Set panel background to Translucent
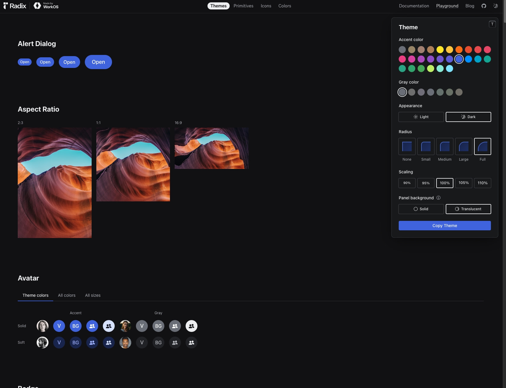 (x=468, y=209)
